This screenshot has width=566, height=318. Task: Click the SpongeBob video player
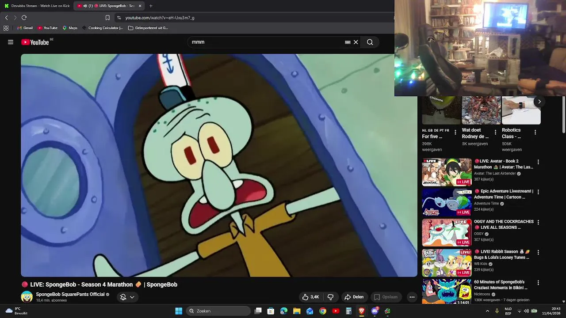219,165
